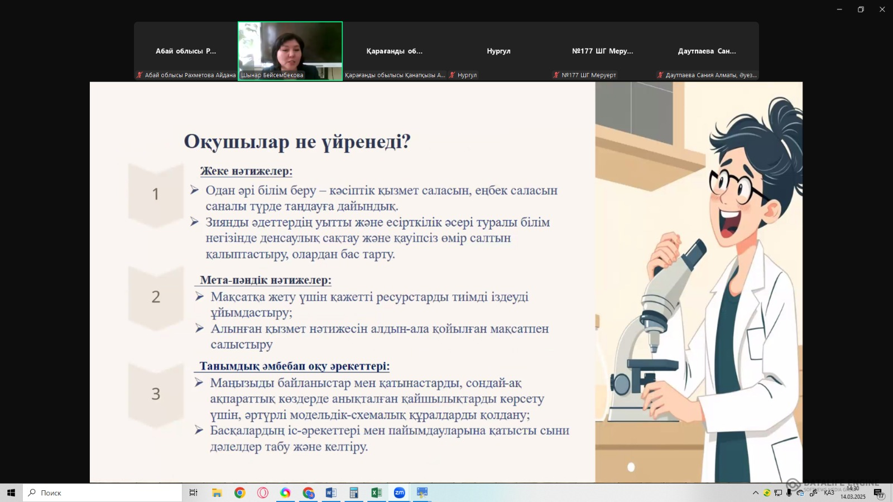Select the Нургул participant tile
This screenshot has width=893, height=502.
498,51
